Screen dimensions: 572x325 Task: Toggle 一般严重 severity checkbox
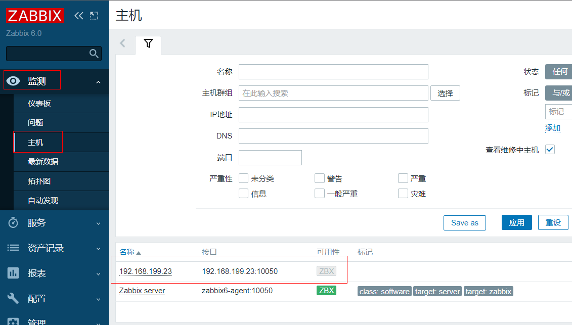pos(319,193)
